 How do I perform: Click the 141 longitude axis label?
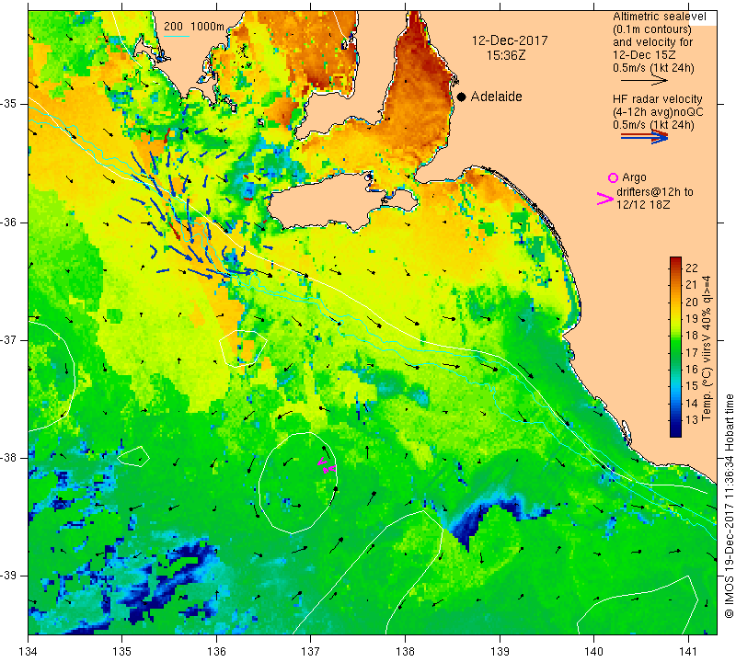click(688, 652)
